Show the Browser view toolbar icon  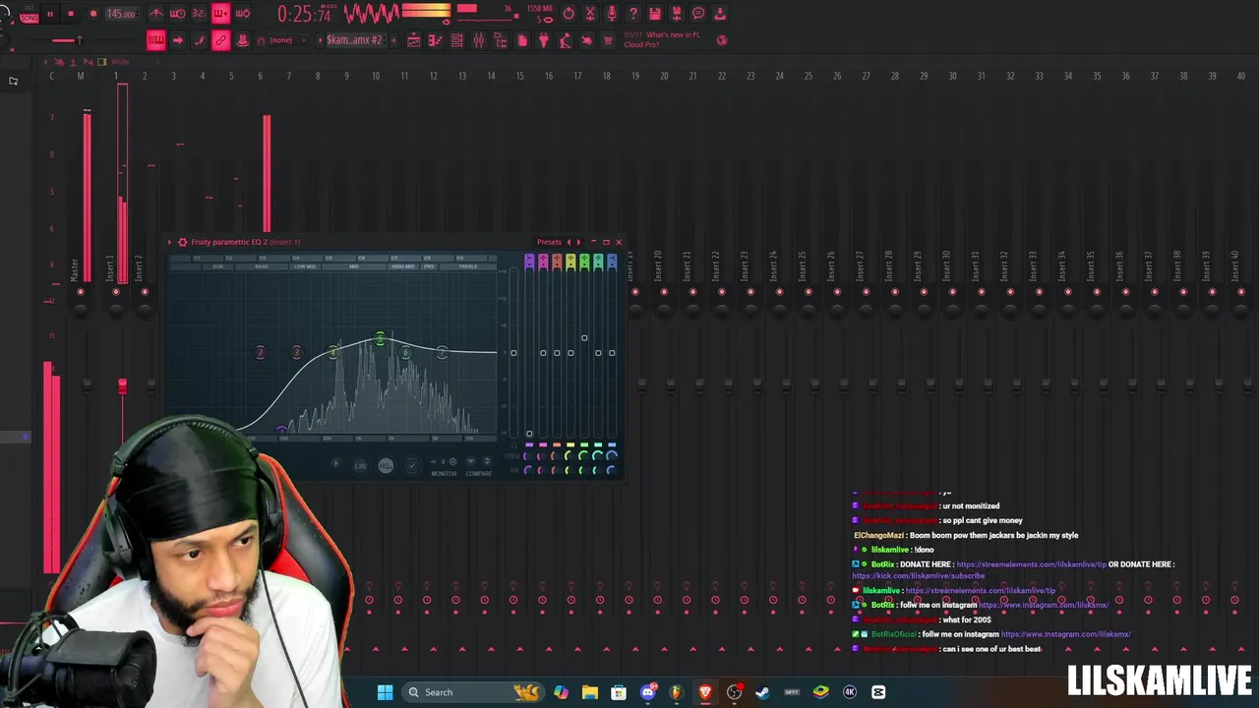pyautogui.click(x=501, y=40)
